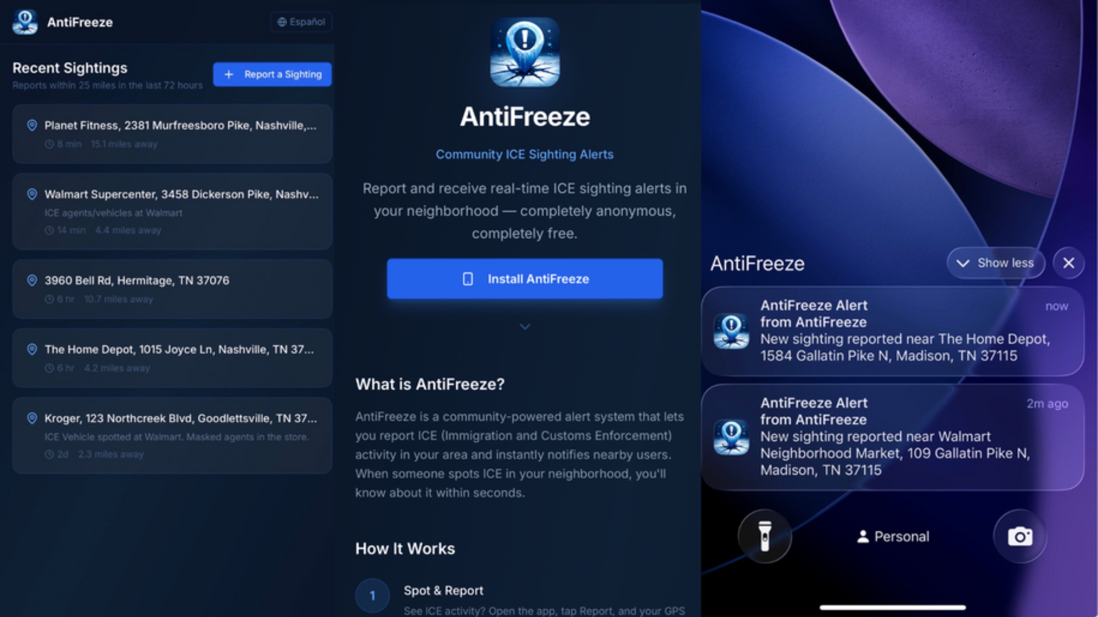This screenshot has width=1098, height=617.
Task: Dismiss AntiFreeze notifications with X button
Action: [1068, 263]
